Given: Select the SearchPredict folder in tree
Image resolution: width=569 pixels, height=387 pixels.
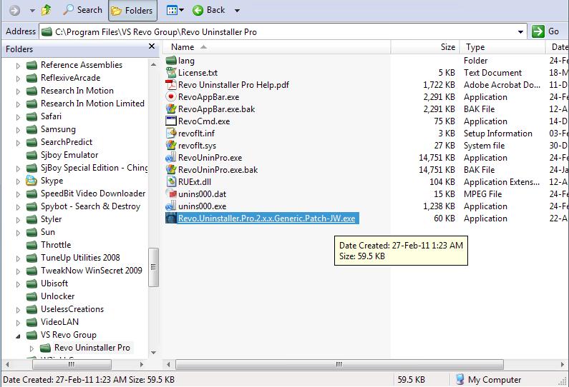Looking at the screenshot, I should pos(67,142).
